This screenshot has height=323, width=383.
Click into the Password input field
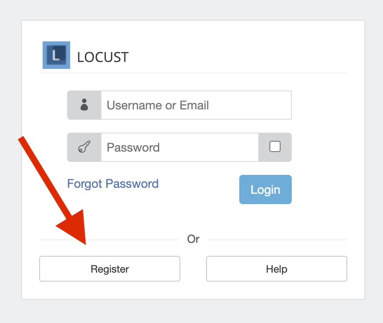tap(179, 147)
